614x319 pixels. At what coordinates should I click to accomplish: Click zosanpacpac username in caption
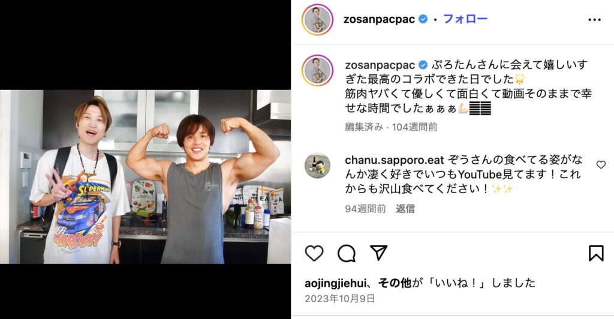(x=380, y=65)
